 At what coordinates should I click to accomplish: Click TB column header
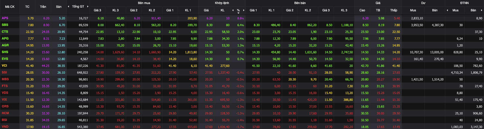378,10
